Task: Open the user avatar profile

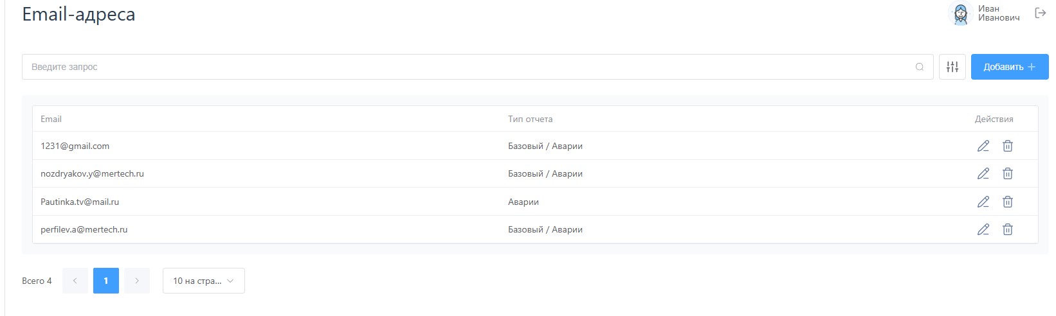Action: tap(961, 13)
